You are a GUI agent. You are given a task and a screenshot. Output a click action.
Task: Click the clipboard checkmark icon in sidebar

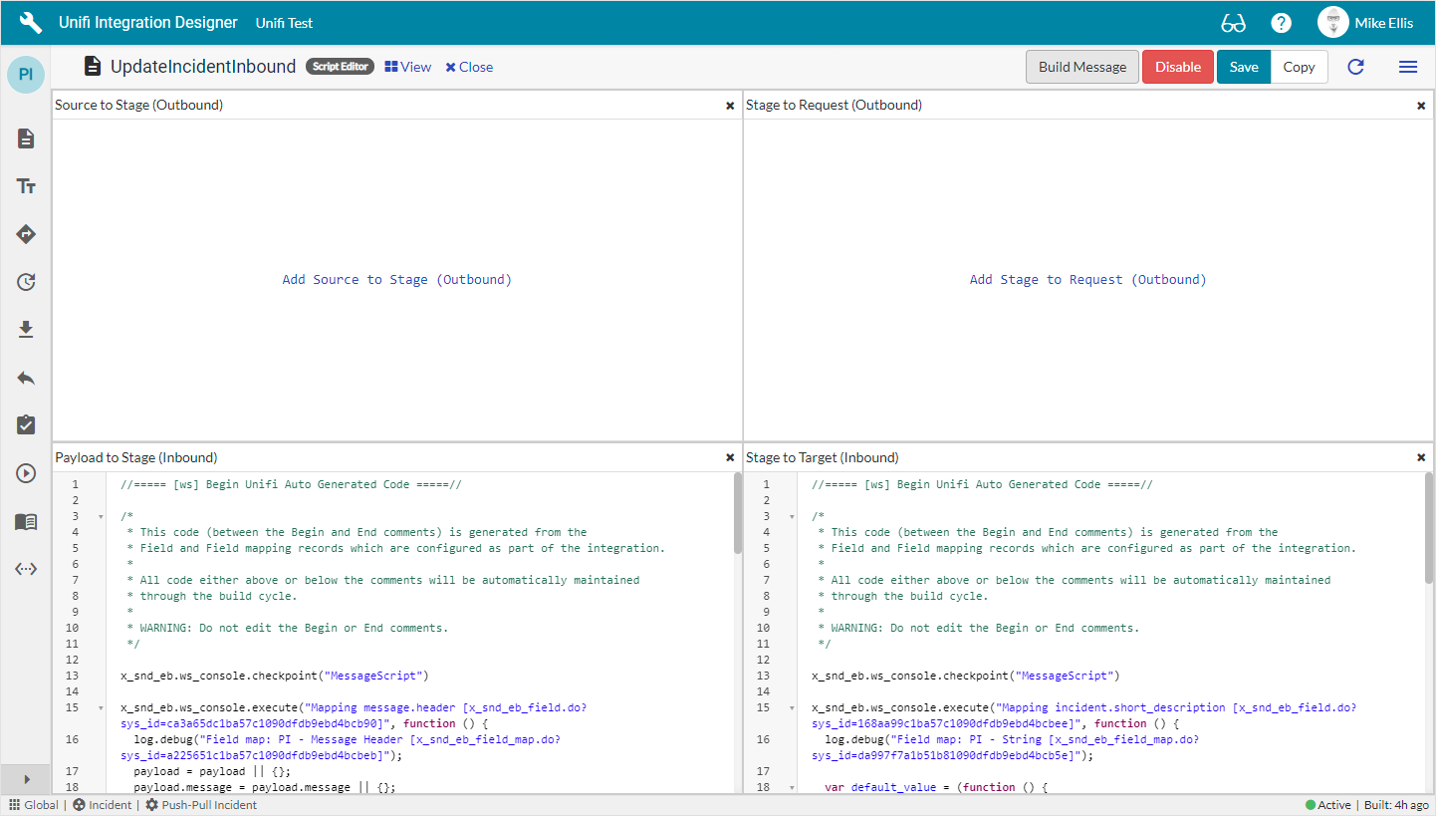27,425
